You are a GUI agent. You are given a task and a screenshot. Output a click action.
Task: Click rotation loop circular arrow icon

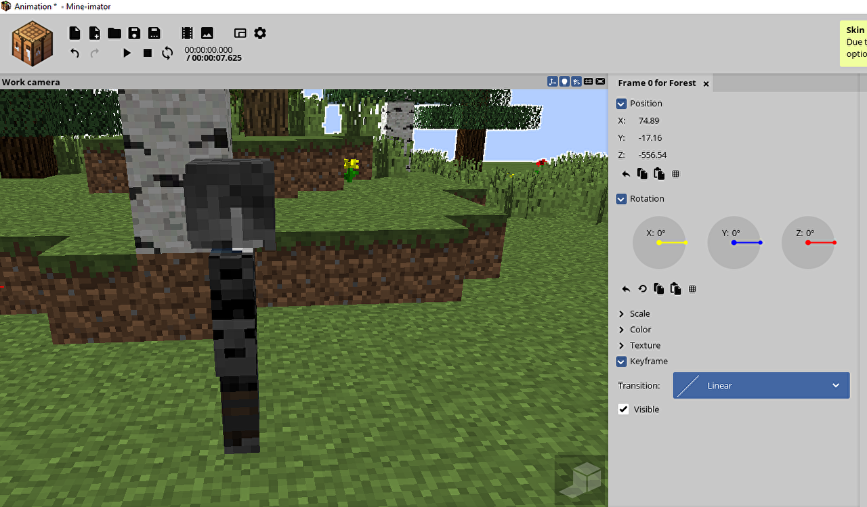[x=642, y=289]
